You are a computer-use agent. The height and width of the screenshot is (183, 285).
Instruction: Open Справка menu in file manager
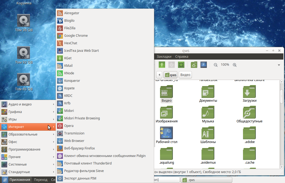click(x=182, y=57)
